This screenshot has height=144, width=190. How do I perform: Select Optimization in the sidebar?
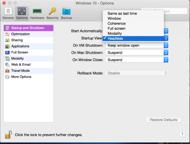[x=29, y=34]
